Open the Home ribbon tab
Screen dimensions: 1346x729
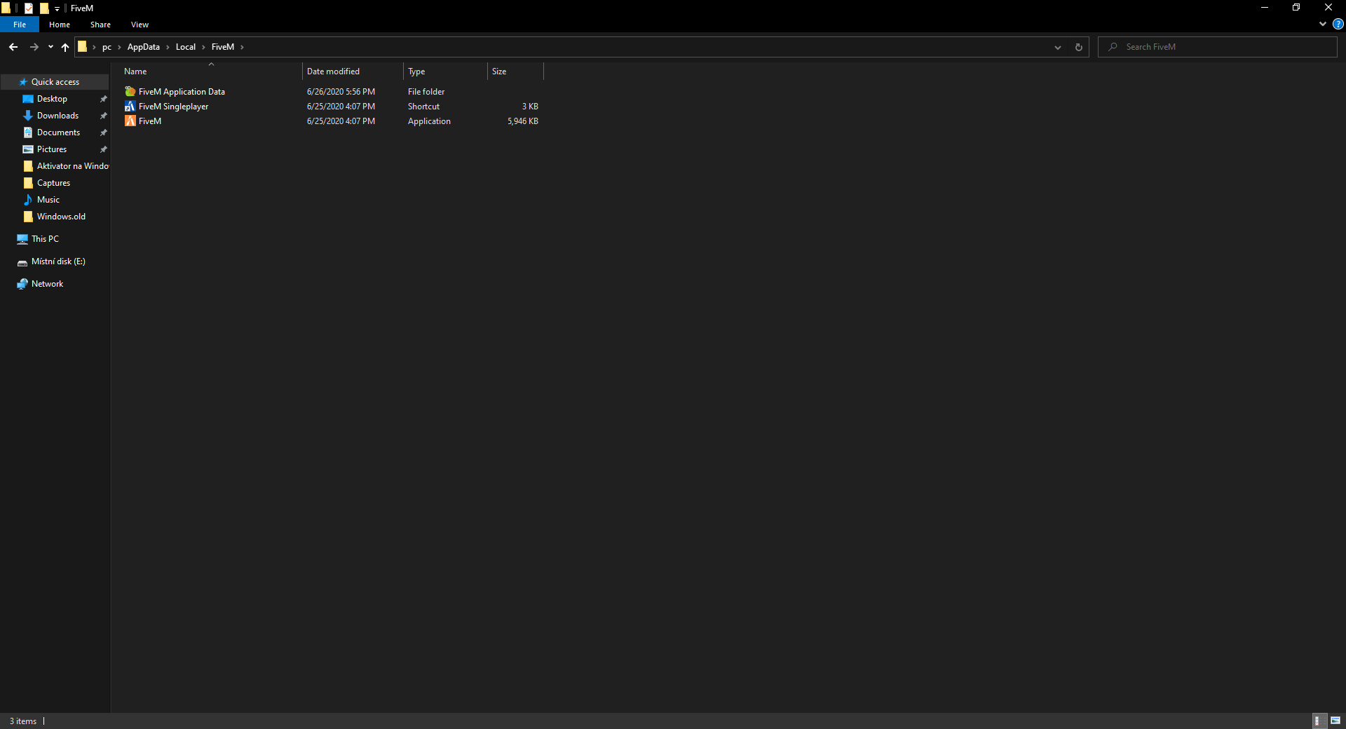point(60,25)
